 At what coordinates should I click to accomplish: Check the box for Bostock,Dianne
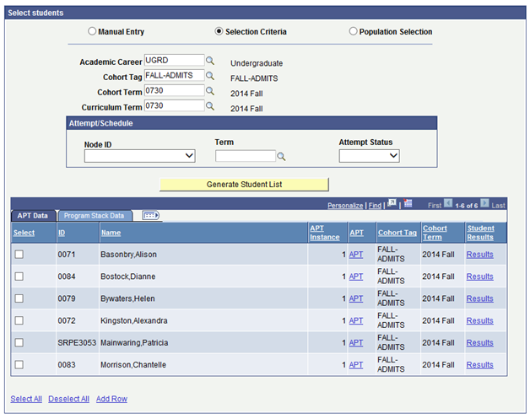(19, 277)
